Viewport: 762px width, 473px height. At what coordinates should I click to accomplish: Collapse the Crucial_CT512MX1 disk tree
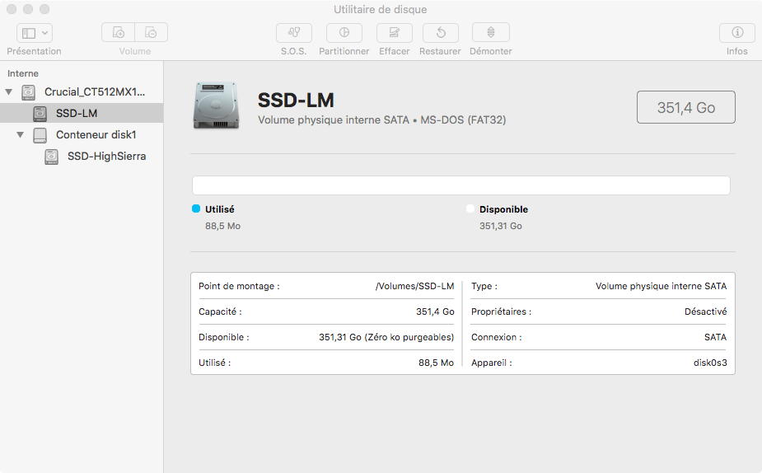[9, 91]
